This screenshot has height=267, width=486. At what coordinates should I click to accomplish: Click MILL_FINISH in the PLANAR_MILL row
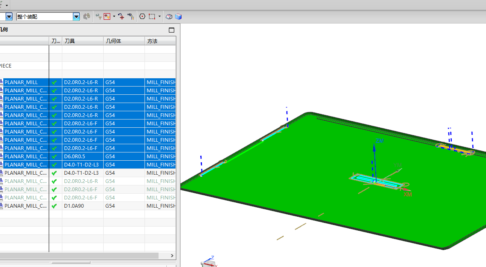coord(161,82)
